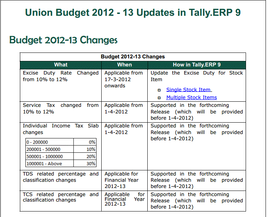Click the '30%' rate cell
Screen dimensions: 267x217
coord(85,163)
